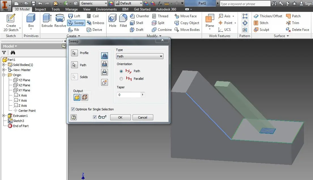313x180 pixels.
Task: Open the Autodesk 360 tab
Action: point(166,9)
